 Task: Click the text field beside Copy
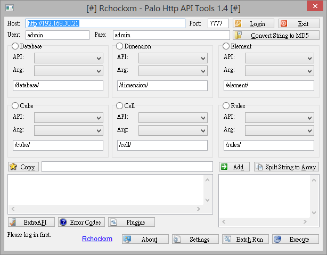(x=127, y=167)
